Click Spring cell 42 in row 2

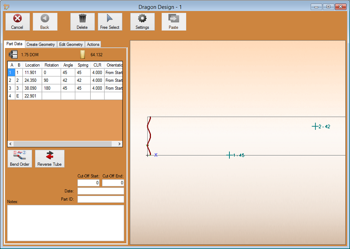click(x=83, y=80)
